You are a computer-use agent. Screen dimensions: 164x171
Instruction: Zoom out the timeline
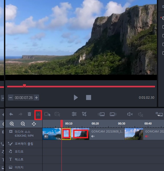23,124
